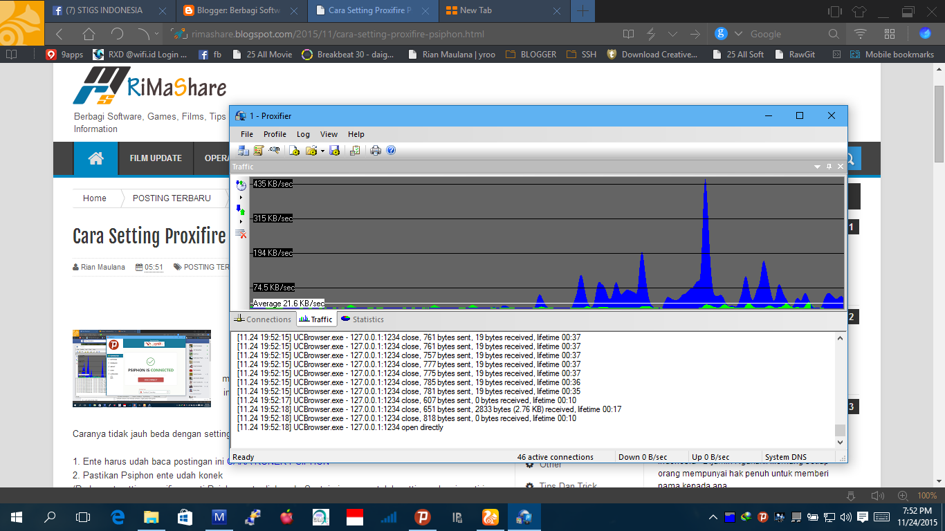
Task: Open the View menu in Proxifier
Action: coord(329,134)
